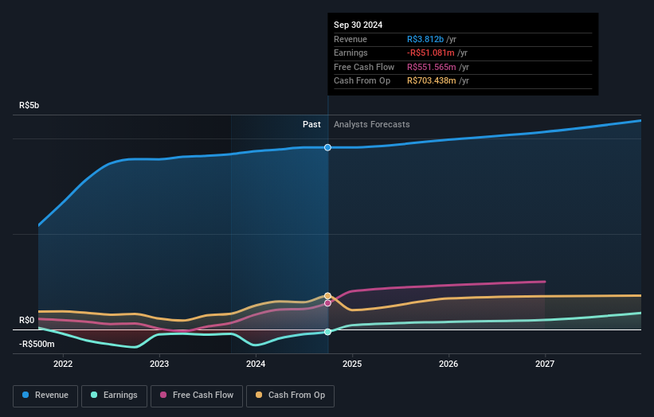
Task: Click the -R$51.081m earnings value in tooltip
Action: pos(430,53)
